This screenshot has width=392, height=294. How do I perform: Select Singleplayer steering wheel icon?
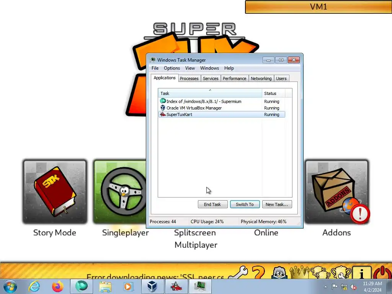tap(120, 192)
